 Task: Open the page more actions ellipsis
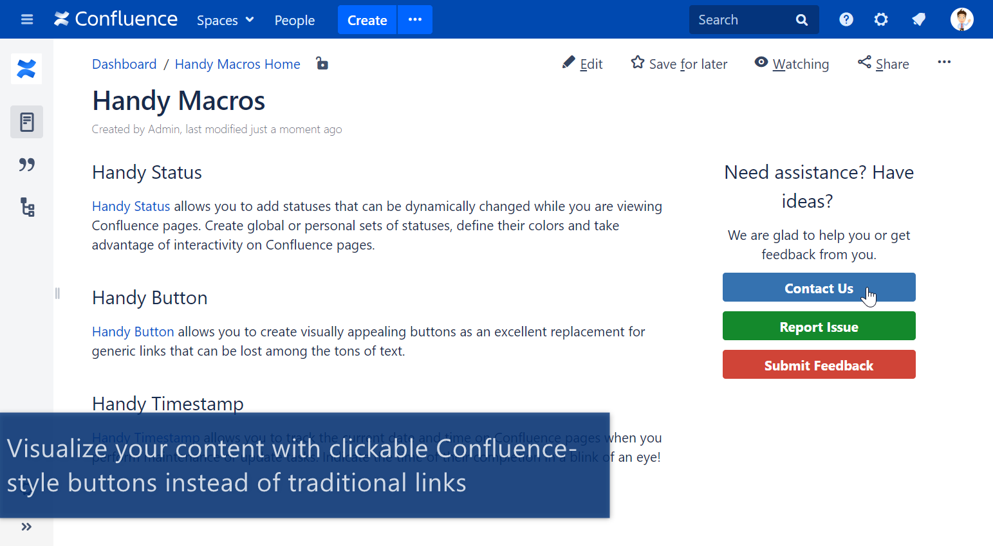tap(944, 62)
